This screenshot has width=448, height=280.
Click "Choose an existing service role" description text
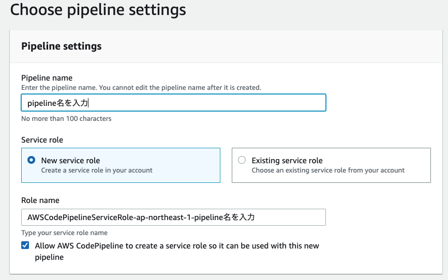pyautogui.click(x=328, y=170)
